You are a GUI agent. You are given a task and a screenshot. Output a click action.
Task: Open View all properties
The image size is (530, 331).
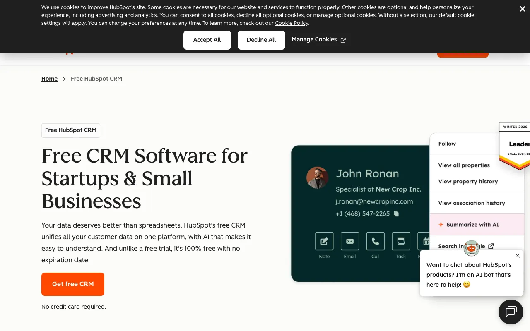[x=464, y=165]
